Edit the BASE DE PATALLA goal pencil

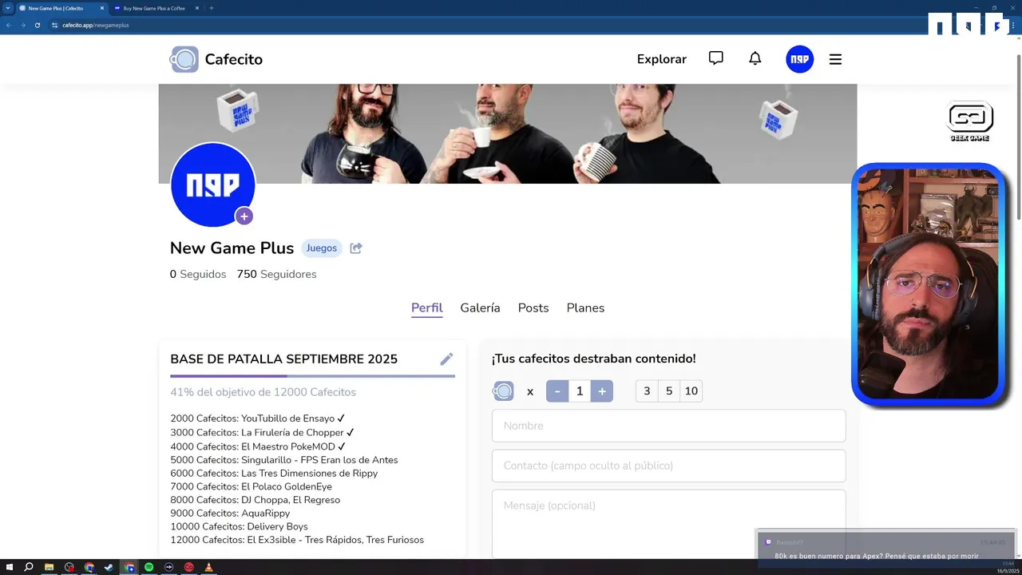(x=446, y=359)
